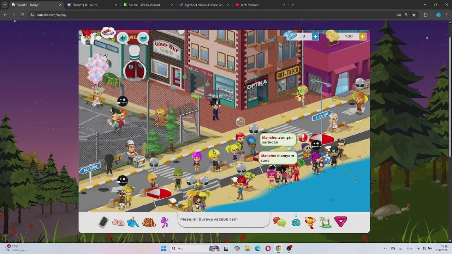Open Copilot from the taskbar
Image resolution: width=452 pixels, height=254 pixels.
click(237, 248)
